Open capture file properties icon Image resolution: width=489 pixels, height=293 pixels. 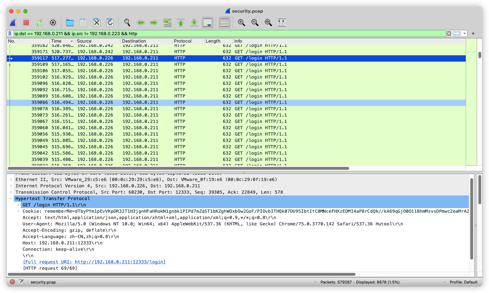(21, 282)
